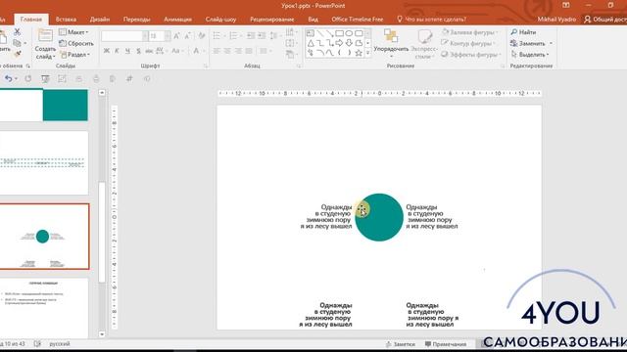This screenshot has height=352, width=627.
Task: Decrease list indent level icon
Action: [x=251, y=36]
